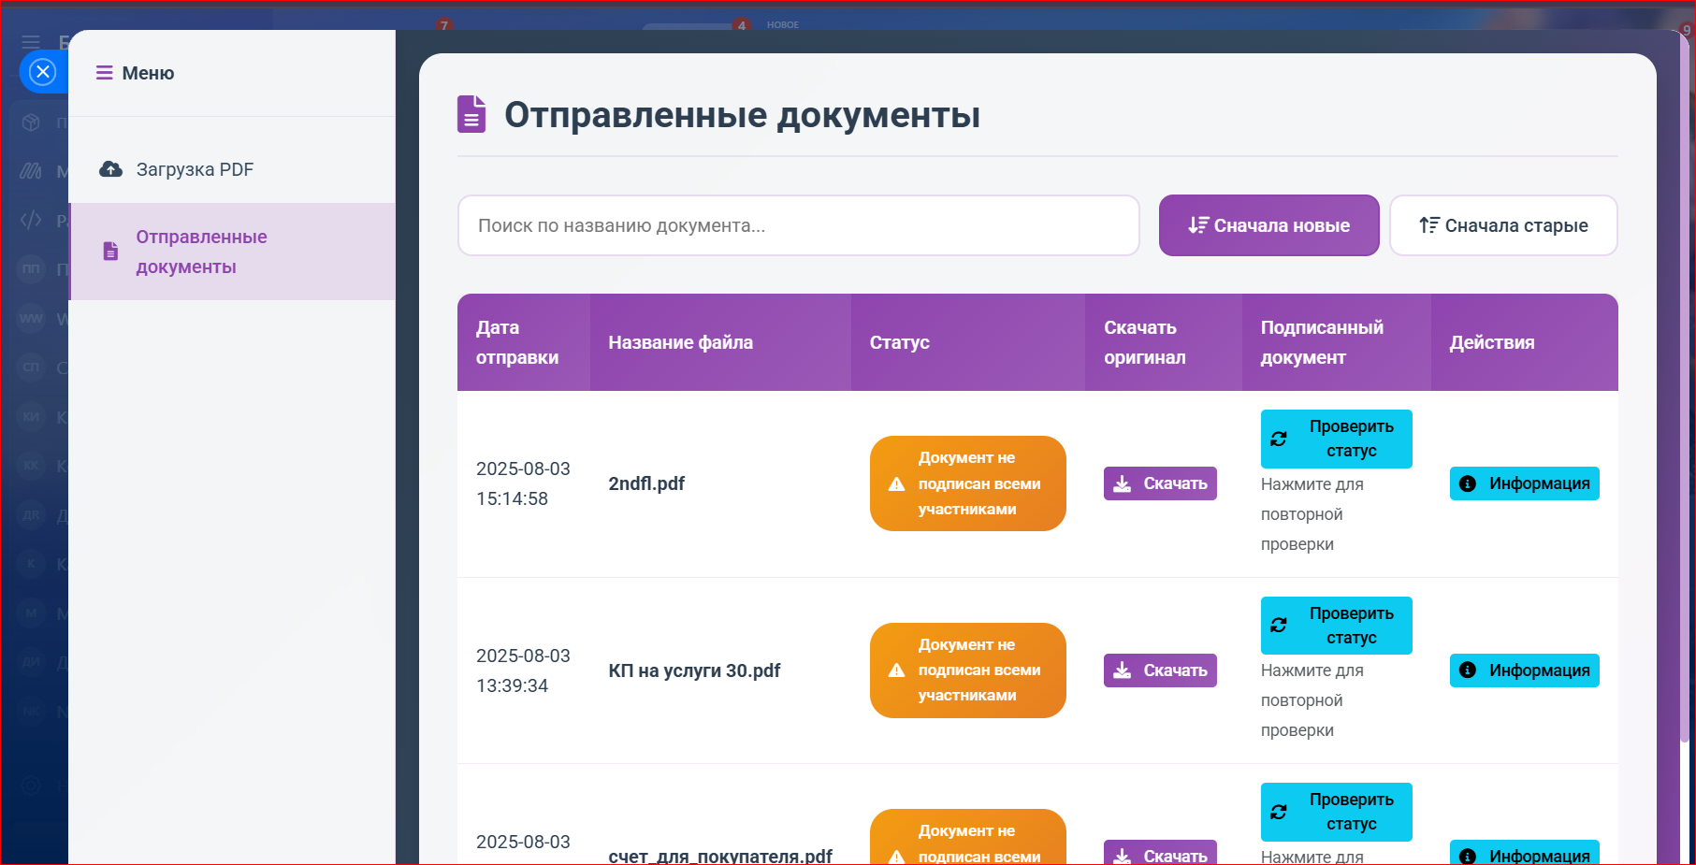Download original of КП на услуги 30.pdf
Viewport: 1696px width, 865px height.
click(x=1159, y=670)
